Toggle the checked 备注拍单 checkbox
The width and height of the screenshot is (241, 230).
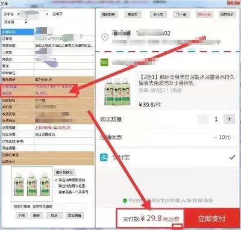(56, 180)
